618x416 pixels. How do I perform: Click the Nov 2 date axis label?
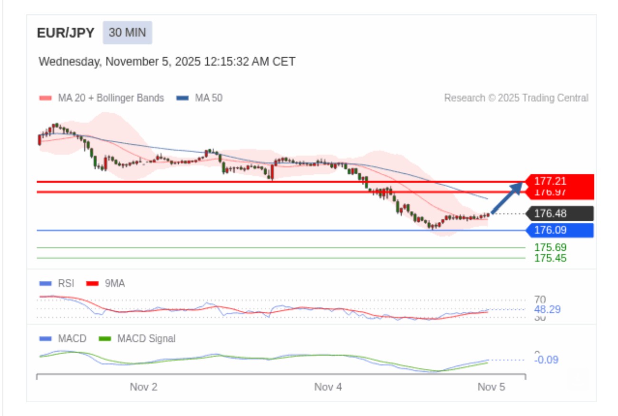click(144, 387)
